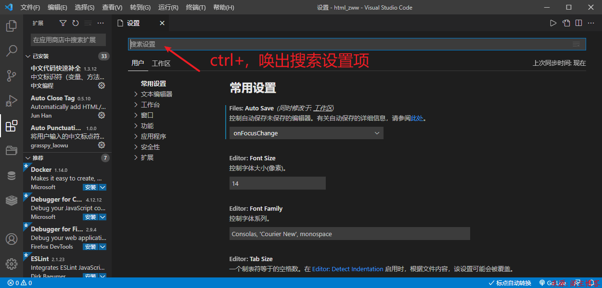
Task: Open the 运行(R) menu
Action: tap(168, 8)
